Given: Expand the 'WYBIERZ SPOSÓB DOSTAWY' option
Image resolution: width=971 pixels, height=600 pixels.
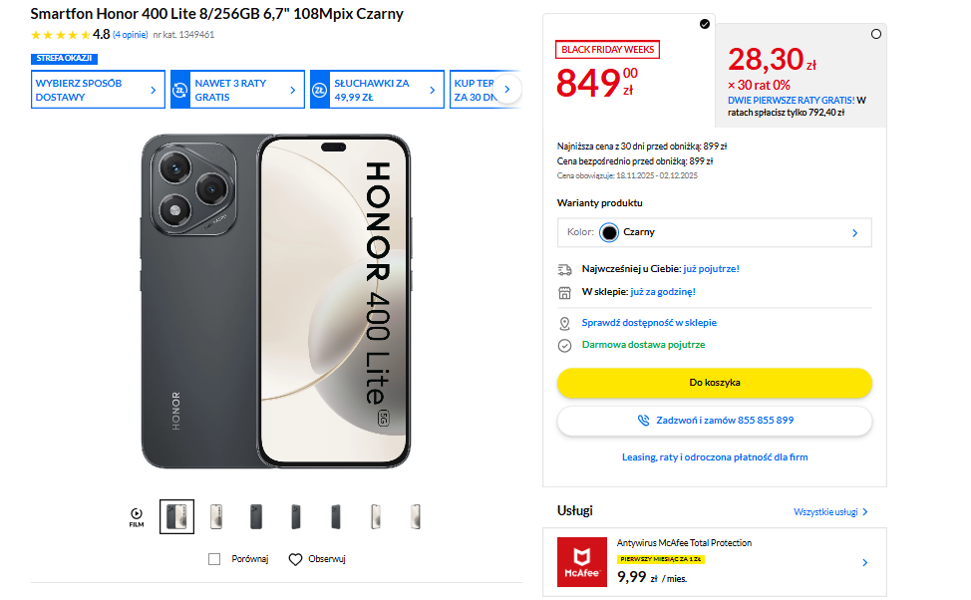Looking at the screenshot, I should click(97, 89).
